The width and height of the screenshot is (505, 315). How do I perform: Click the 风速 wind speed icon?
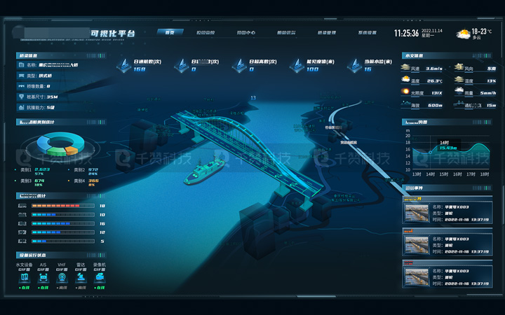pos(405,69)
